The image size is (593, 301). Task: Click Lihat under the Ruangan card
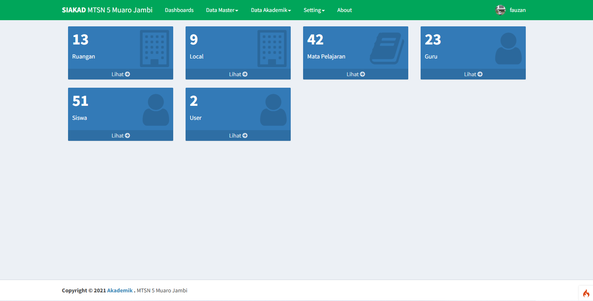[120, 74]
